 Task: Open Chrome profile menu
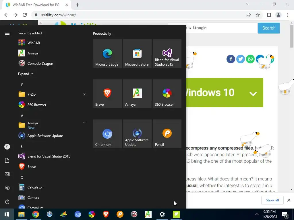(x=278, y=15)
